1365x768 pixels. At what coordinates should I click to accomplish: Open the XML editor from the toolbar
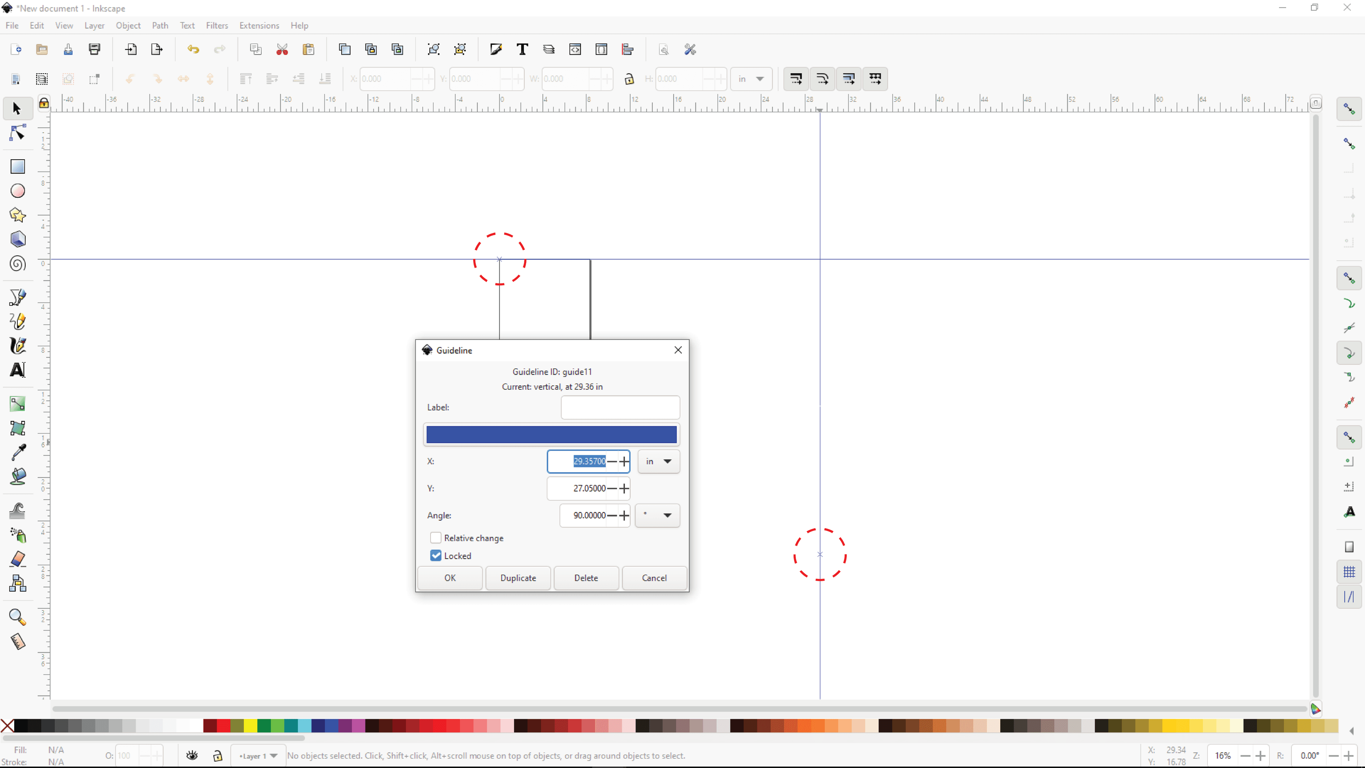click(x=575, y=49)
